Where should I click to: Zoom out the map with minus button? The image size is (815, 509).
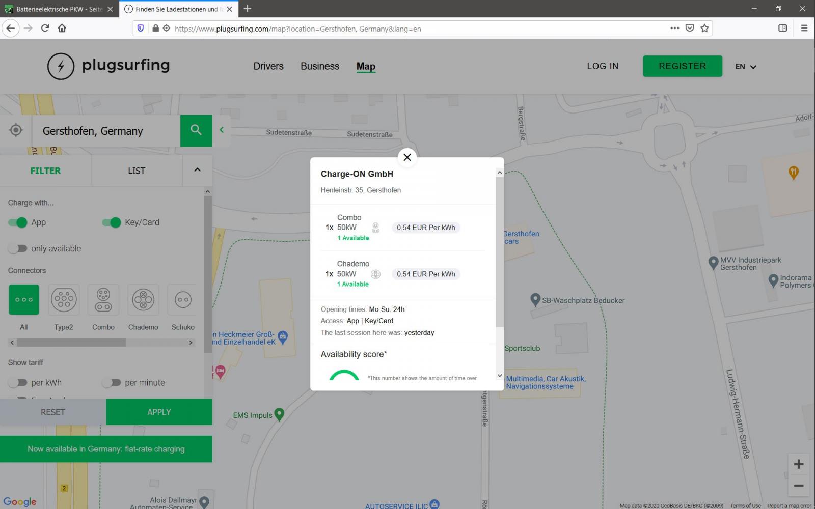(x=799, y=486)
